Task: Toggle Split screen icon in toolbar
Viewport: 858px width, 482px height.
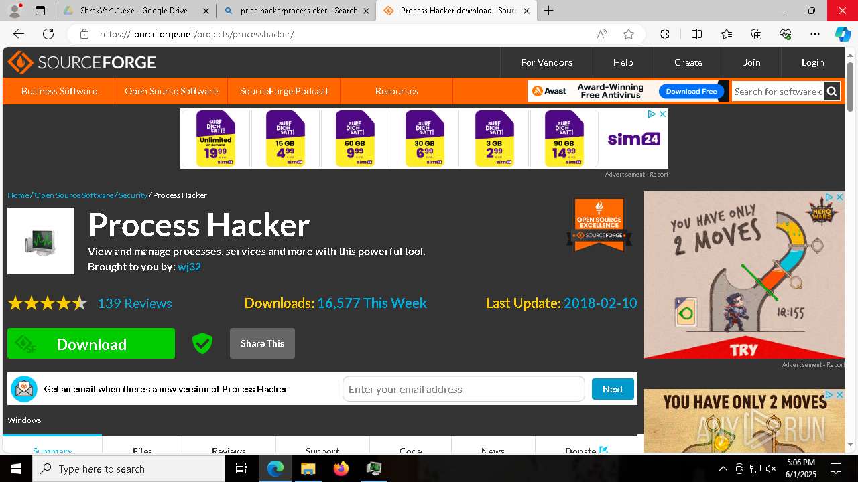Action: tap(696, 34)
